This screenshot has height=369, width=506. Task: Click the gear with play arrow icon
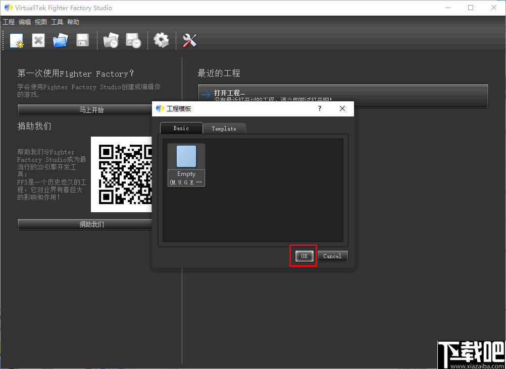click(162, 41)
